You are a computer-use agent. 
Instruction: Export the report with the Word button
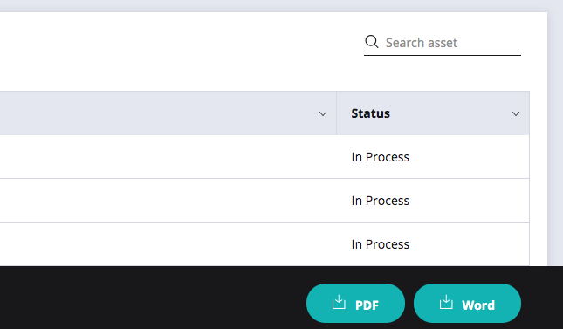click(467, 304)
